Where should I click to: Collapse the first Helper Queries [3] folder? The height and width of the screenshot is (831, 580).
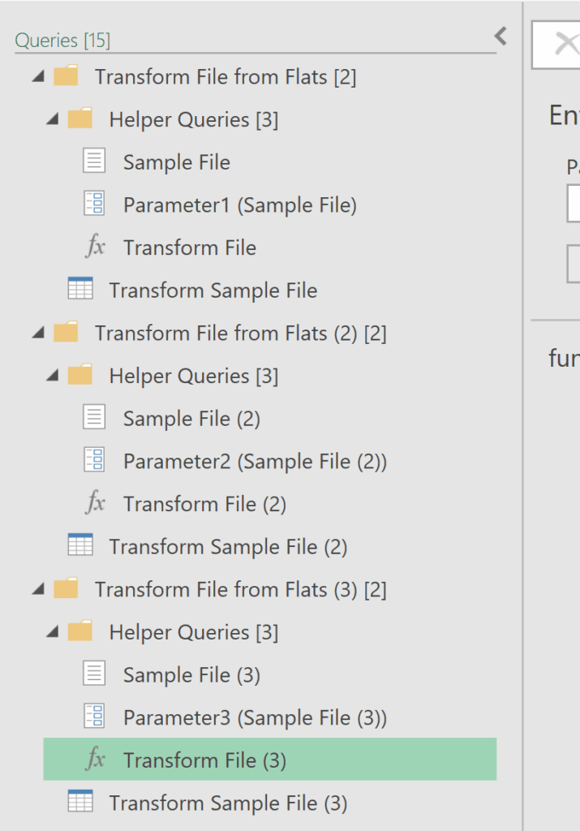pyautogui.click(x=52, y=120)
